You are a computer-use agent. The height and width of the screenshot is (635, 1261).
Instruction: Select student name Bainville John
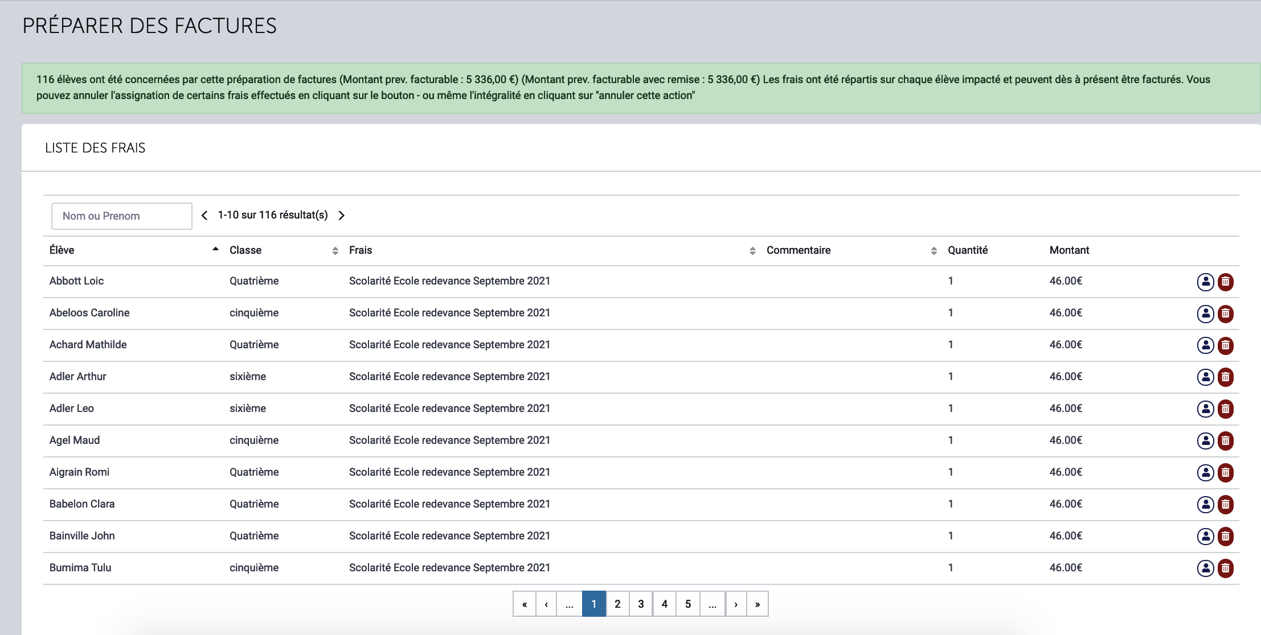click(x=82, y=536)
